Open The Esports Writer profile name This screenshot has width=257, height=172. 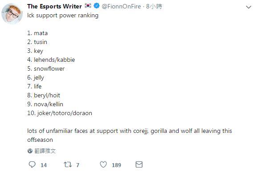[54, 6]
